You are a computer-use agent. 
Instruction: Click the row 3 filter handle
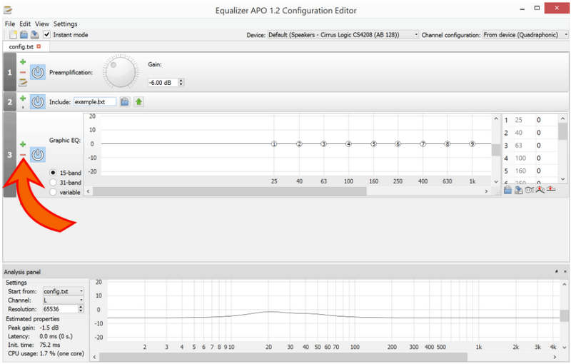10,155
